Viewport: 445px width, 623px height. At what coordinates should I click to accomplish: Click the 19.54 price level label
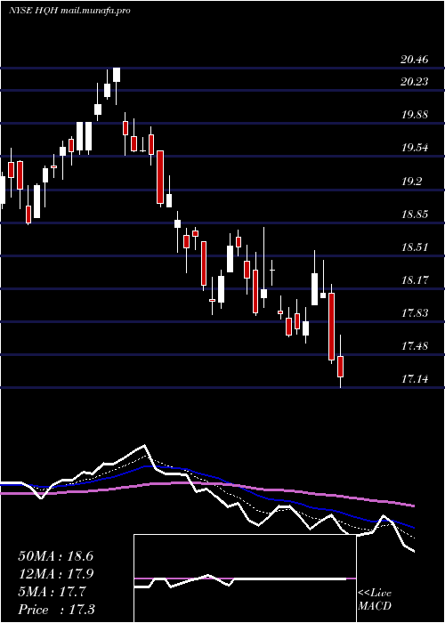(x=415, y=148)
